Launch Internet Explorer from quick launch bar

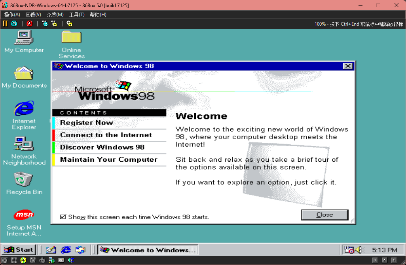[66, 250]
